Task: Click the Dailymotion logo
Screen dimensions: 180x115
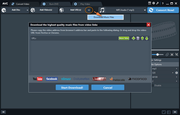Action: tap(82, 79)
